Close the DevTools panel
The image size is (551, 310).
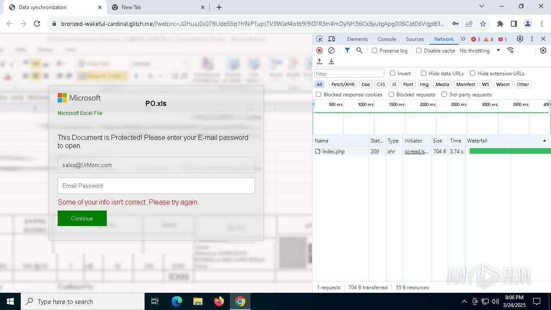click(543, 39)
